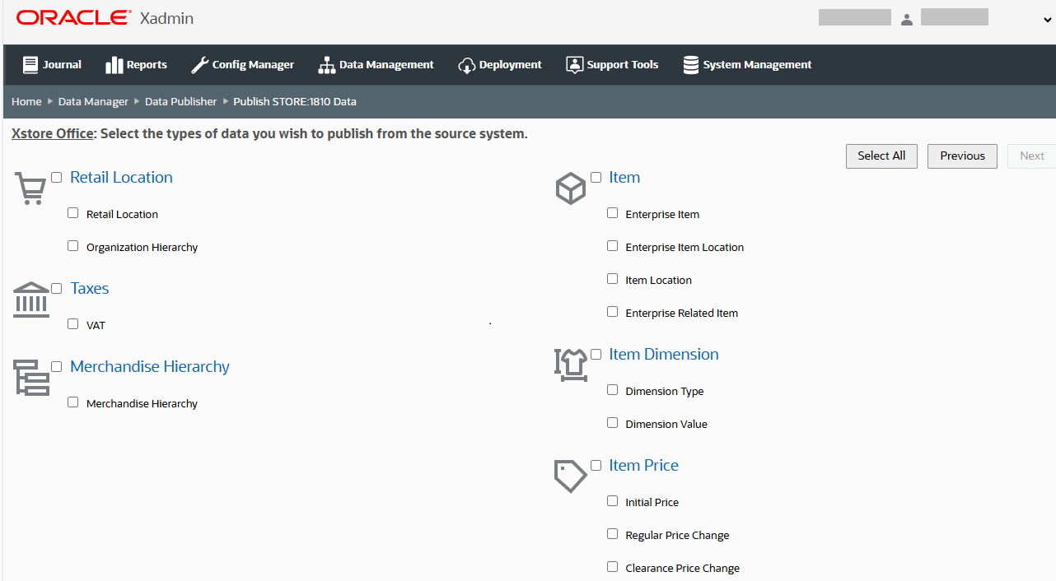Check the Enterprise Item checkbox
This screenshot has width=1056, height=581.
pyautogui.click(x=612, y=212)
